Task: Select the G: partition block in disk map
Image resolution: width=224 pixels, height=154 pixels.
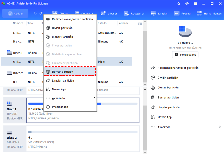Action: (x=83, y=139)
